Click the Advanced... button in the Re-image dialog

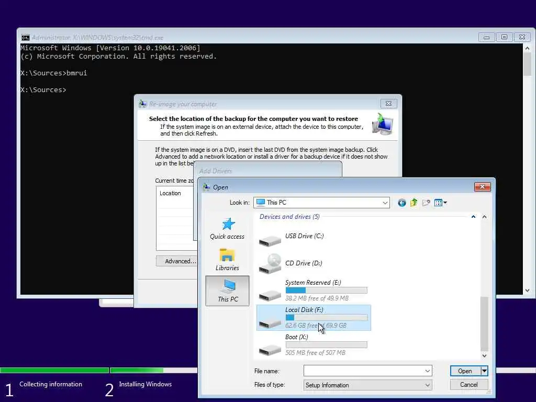tap(177, 261)
